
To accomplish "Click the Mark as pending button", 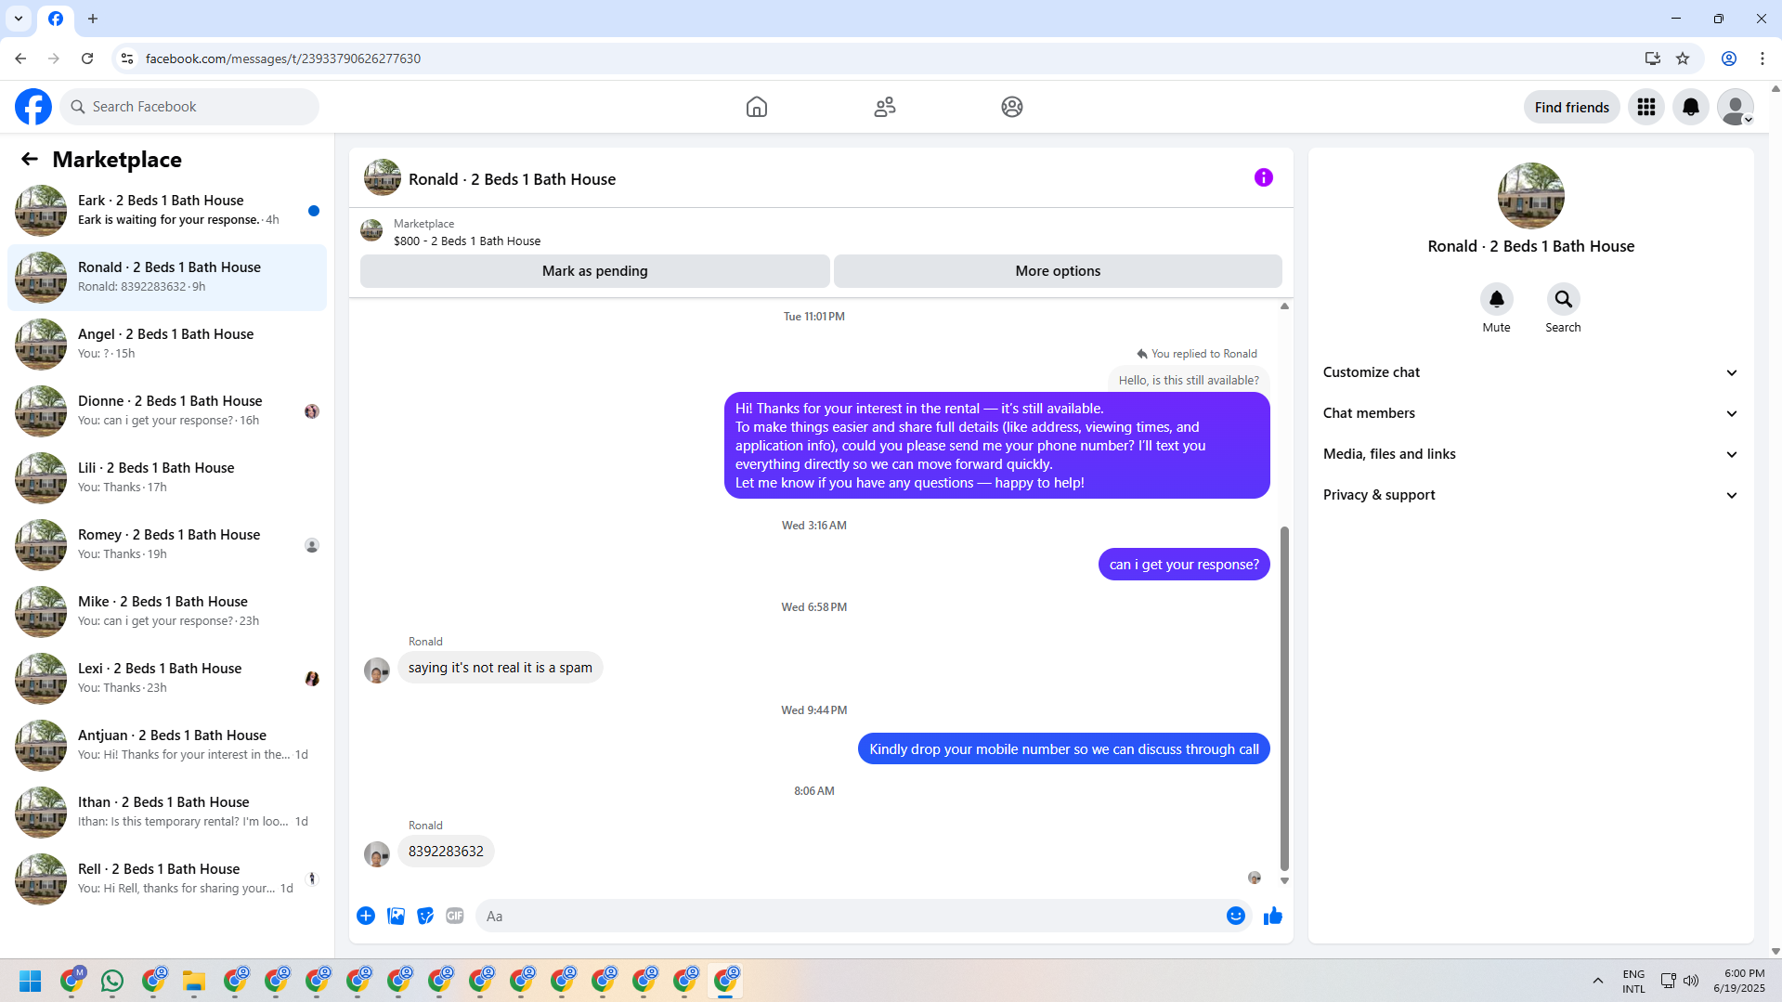I will pos(595,271).
